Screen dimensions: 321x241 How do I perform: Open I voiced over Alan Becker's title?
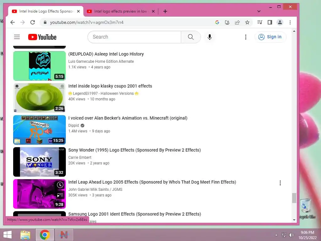click(128, 118)
